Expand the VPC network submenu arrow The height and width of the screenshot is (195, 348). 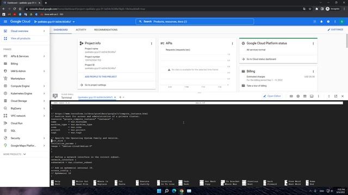click(x=44, y=116)
